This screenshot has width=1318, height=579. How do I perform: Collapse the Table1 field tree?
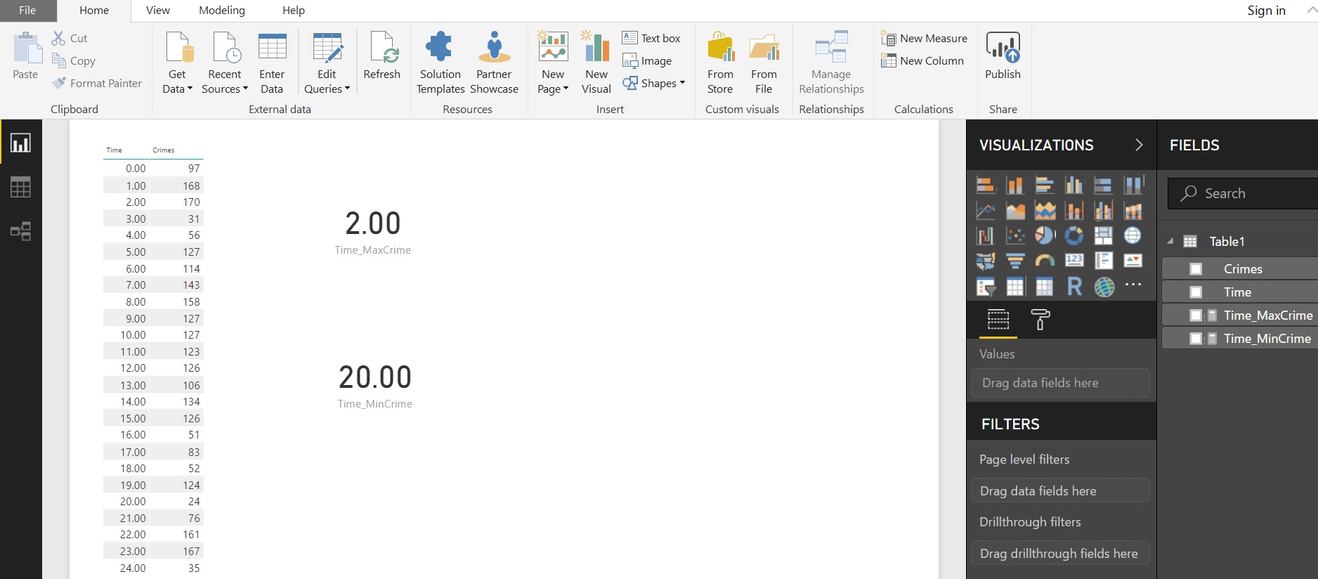pos(1170,241)
